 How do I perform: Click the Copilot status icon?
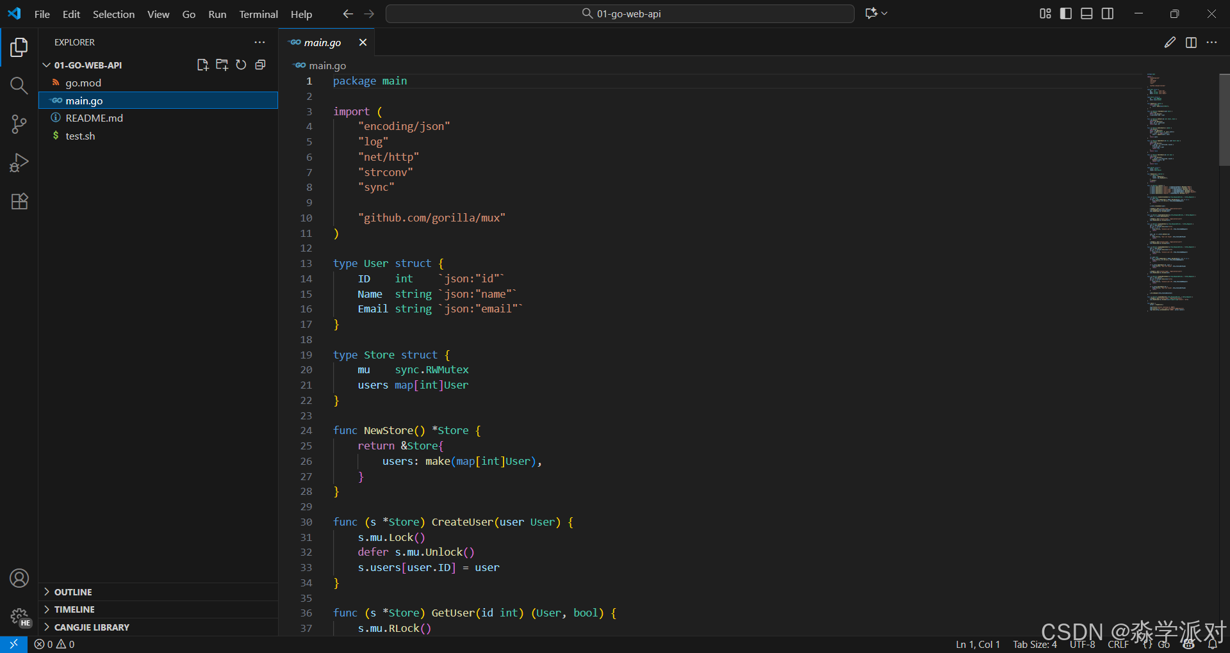[x=1189, y=644]
